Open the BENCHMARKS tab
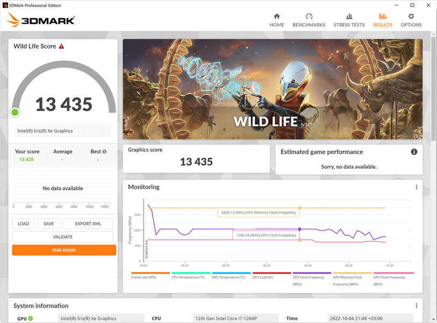This screenshot has width=437, height=323. coord(309,20)
